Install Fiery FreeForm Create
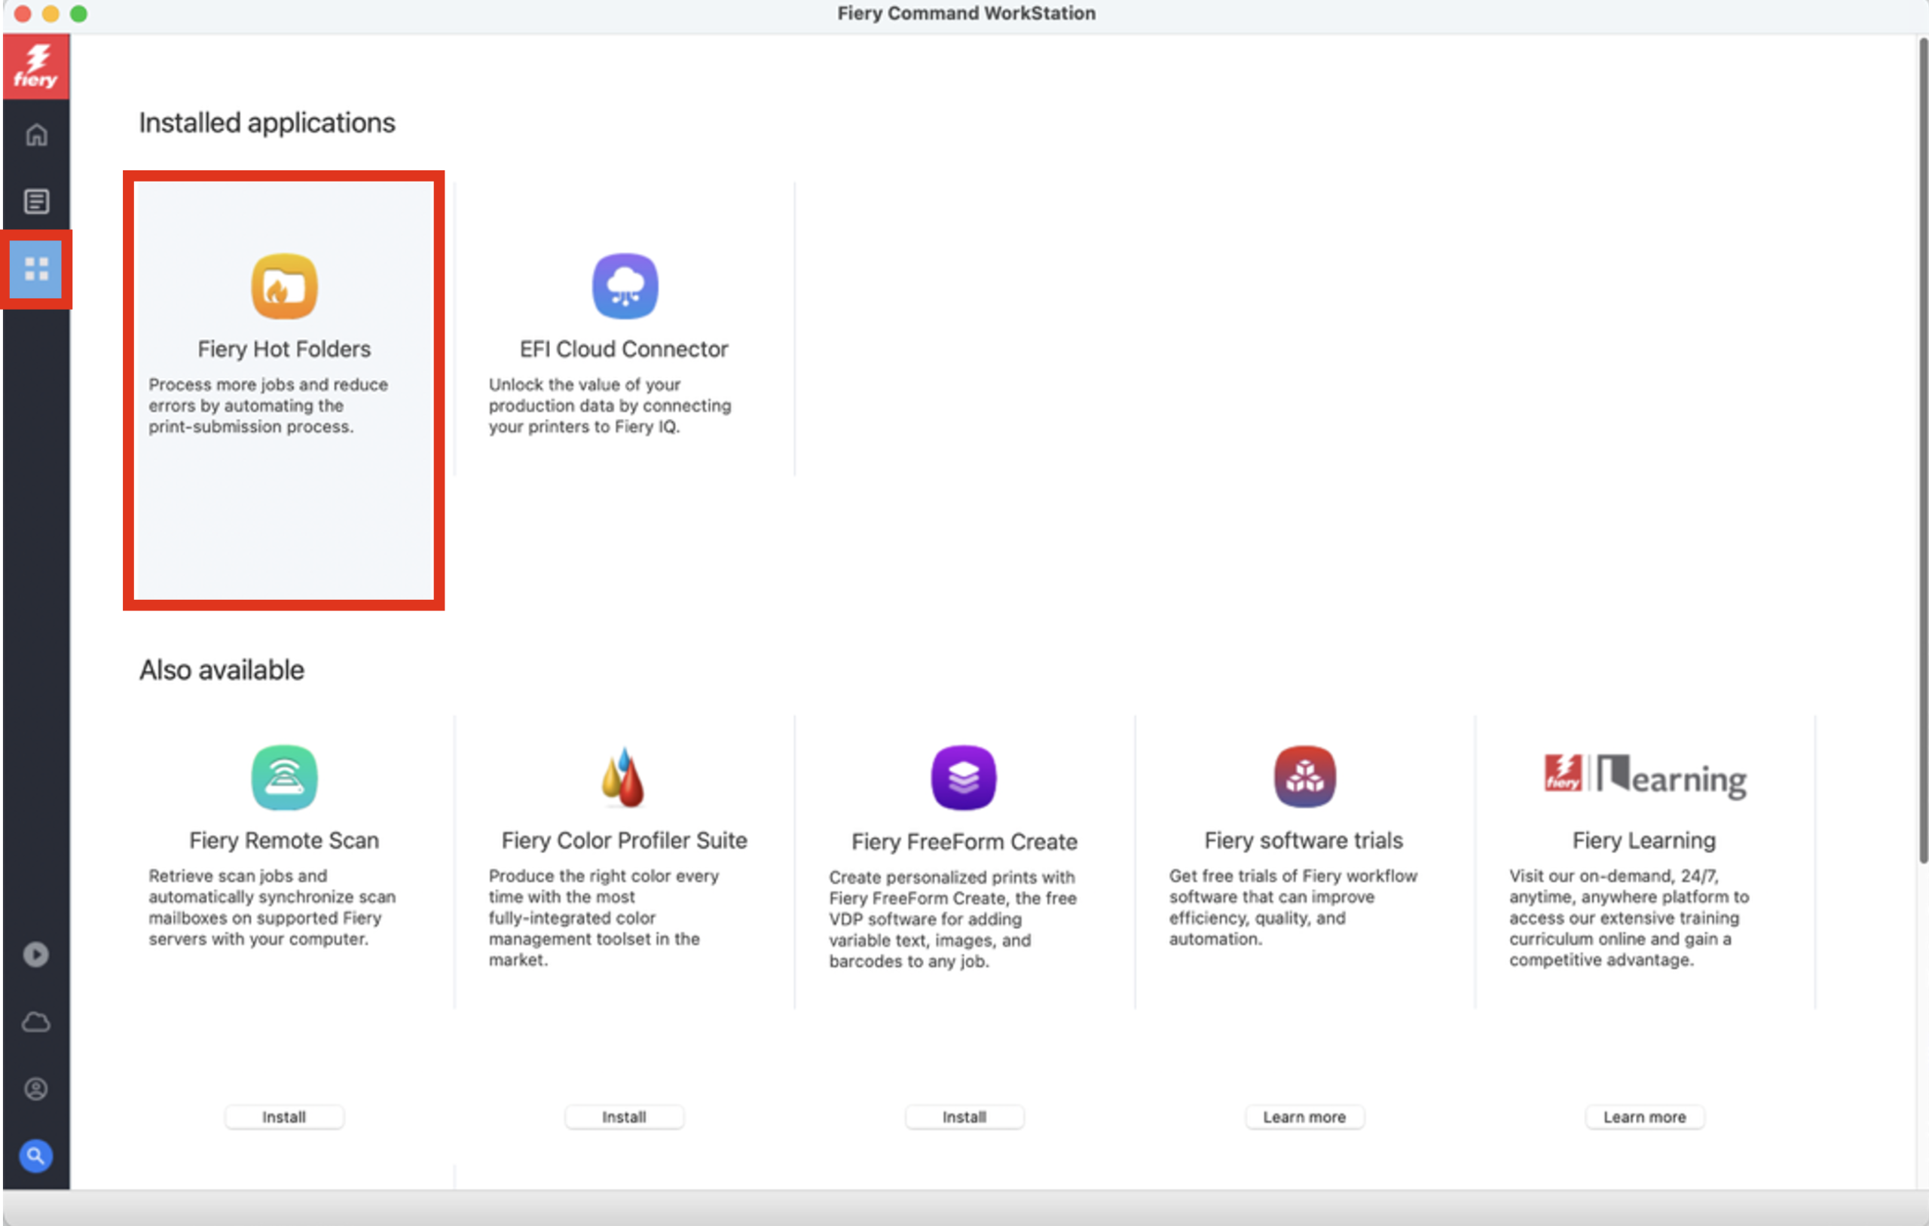The width and height of the screenshot is (1929, 1226). tap(964, 1117)
